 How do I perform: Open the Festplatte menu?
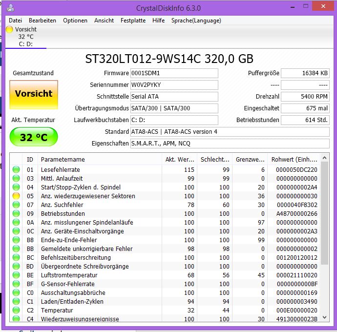point(133,21)
